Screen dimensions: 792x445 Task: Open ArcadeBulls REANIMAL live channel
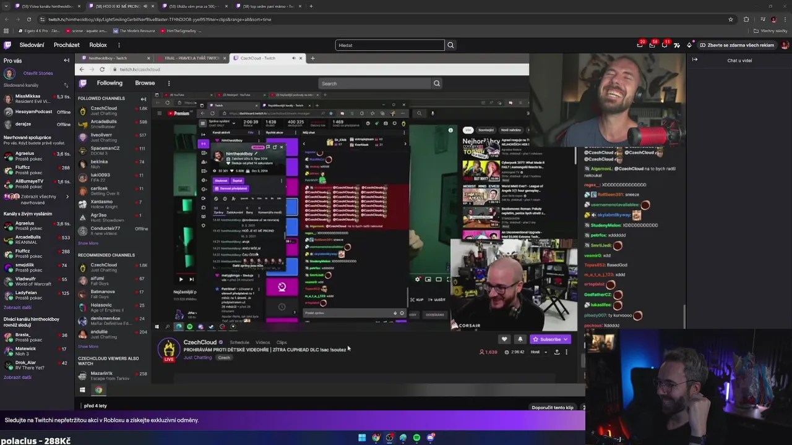37,240
